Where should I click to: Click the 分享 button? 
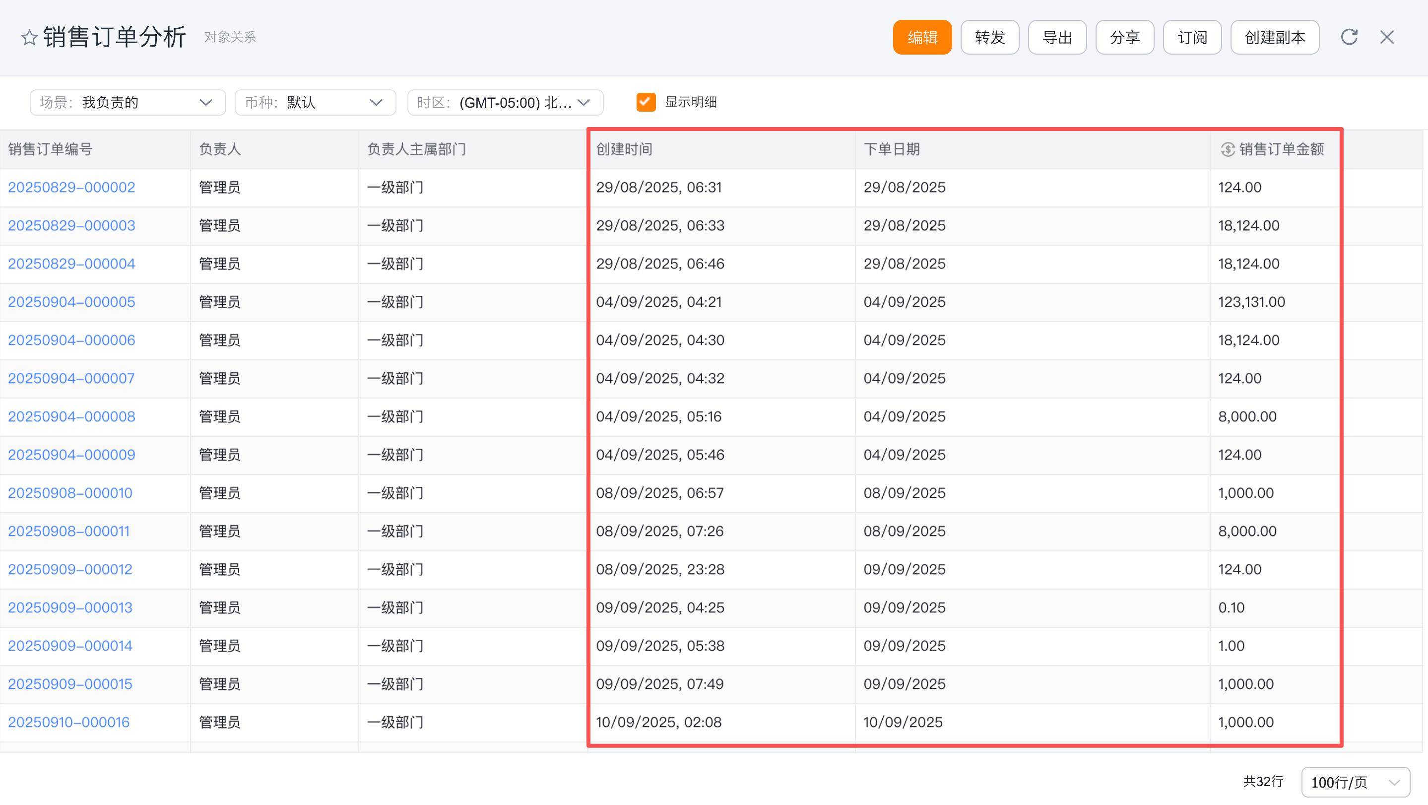(x=1124, y=37)
